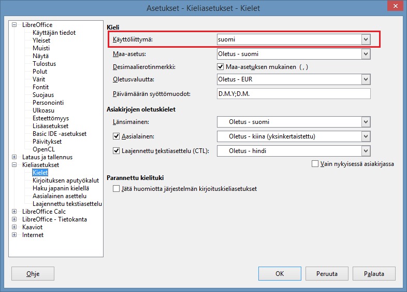
Task: Open the Länsimainen document language dropdown
Action: pos(366,122)
